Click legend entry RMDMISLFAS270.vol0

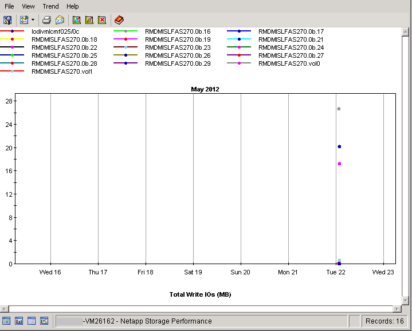[x=289, y=63]
